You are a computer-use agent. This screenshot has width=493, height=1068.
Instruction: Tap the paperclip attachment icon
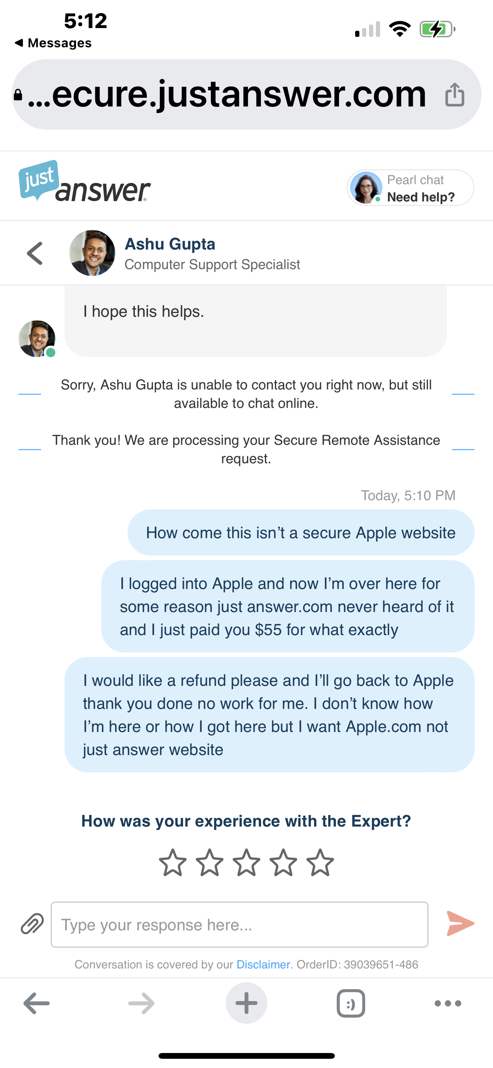(32, 924)
